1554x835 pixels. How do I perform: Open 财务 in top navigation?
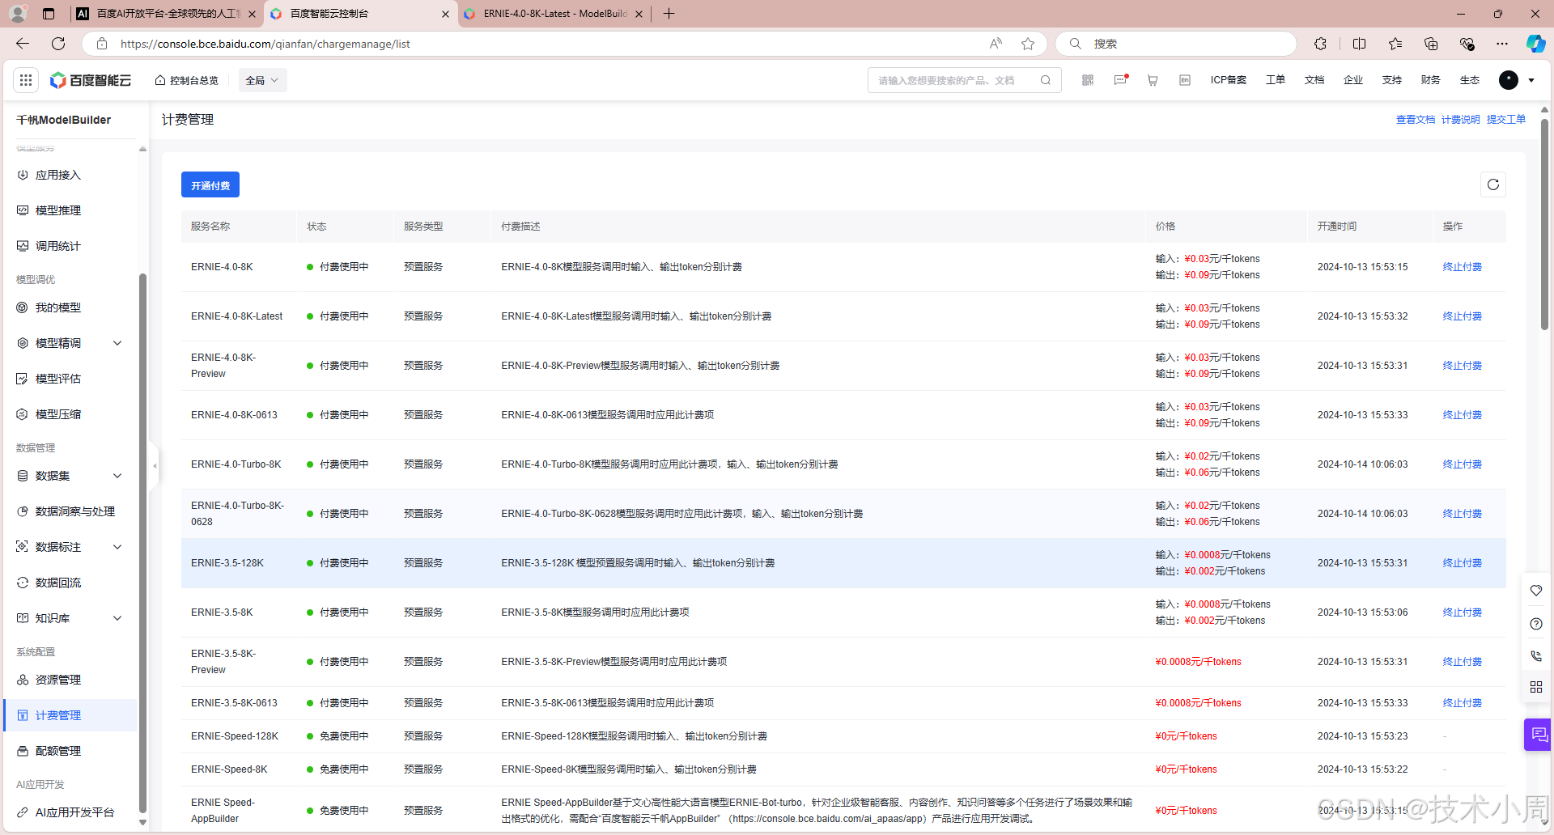point(1431,80)
